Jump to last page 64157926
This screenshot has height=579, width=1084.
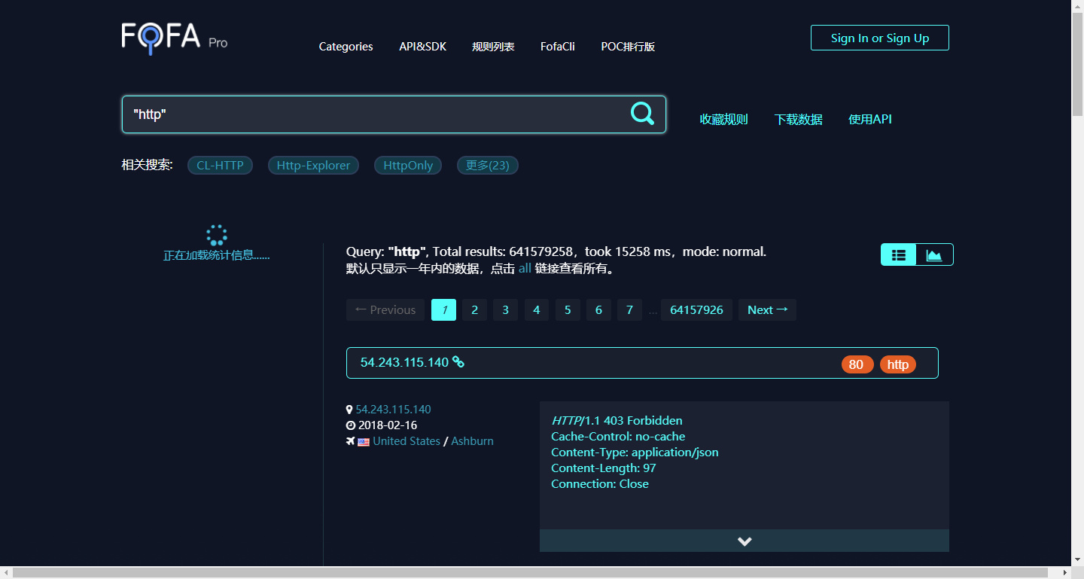[696, 309]
